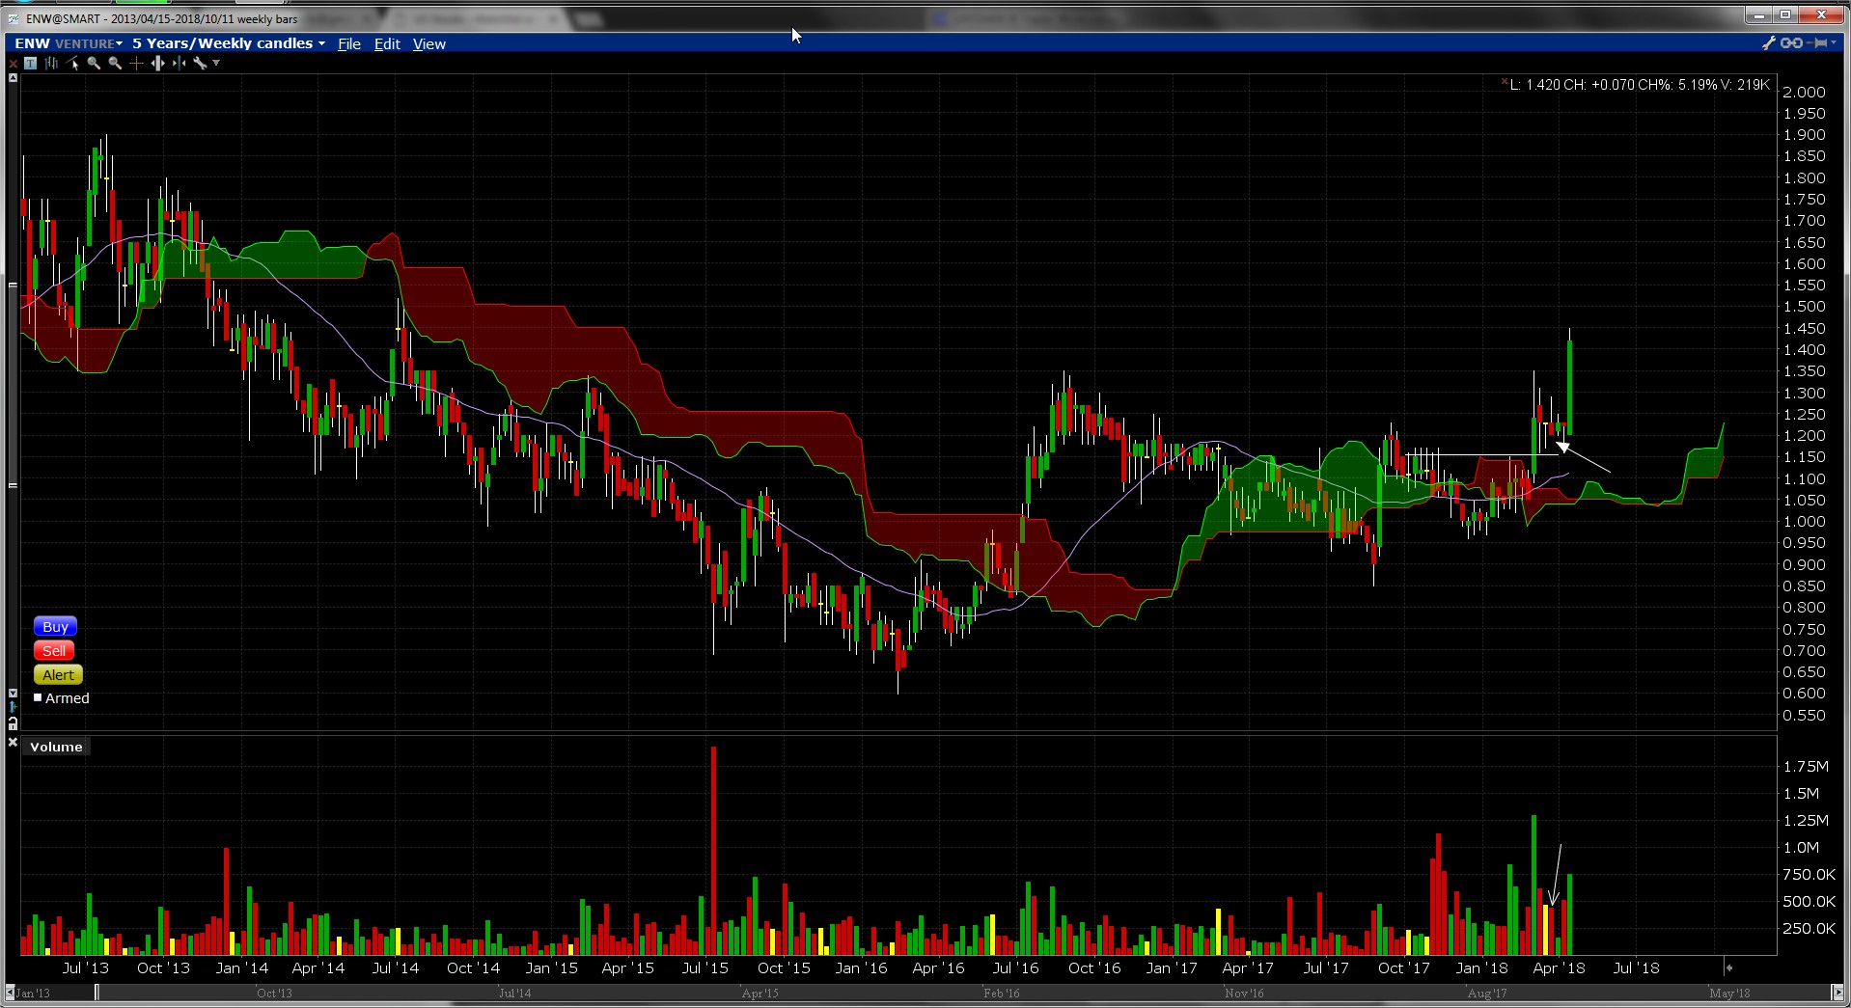Screen dimensions: 1851x1008
Task: Click the Jul '18 time axis label
Action: (1637, 967)
